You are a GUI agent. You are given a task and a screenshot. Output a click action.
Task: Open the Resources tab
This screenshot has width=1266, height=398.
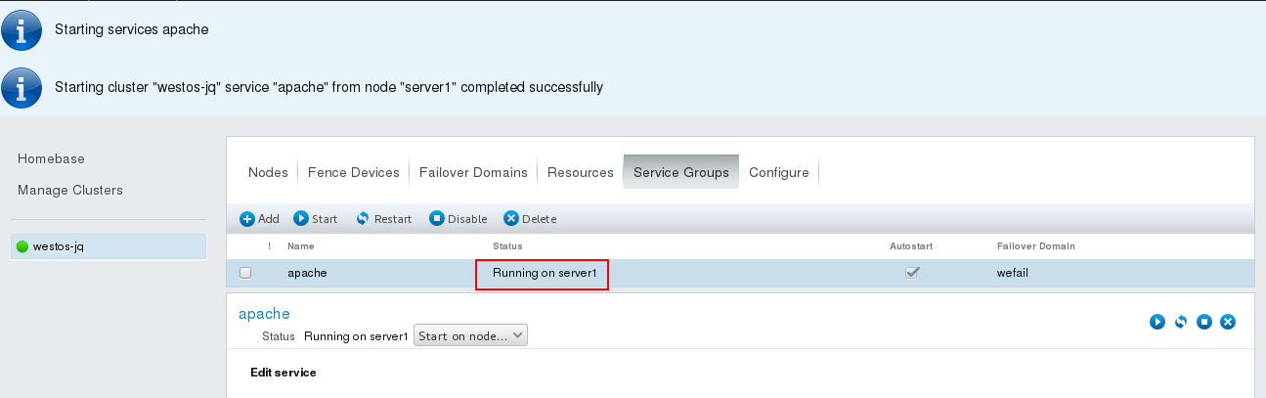click(580, 172)
